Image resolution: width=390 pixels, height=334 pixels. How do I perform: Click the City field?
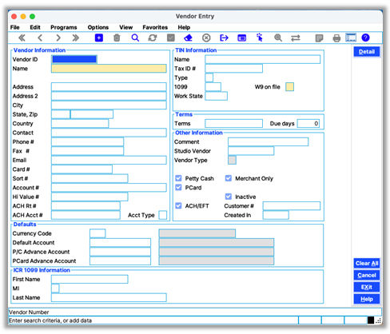(x=109, y=105)
